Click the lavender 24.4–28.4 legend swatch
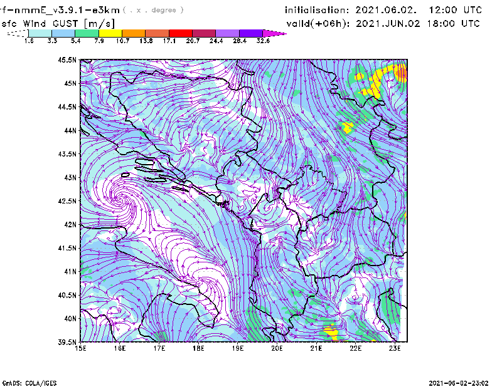Screen dimensions: 502x387 228,33
